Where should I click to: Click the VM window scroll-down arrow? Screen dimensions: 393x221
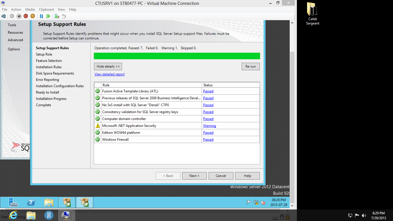point(292,206)
